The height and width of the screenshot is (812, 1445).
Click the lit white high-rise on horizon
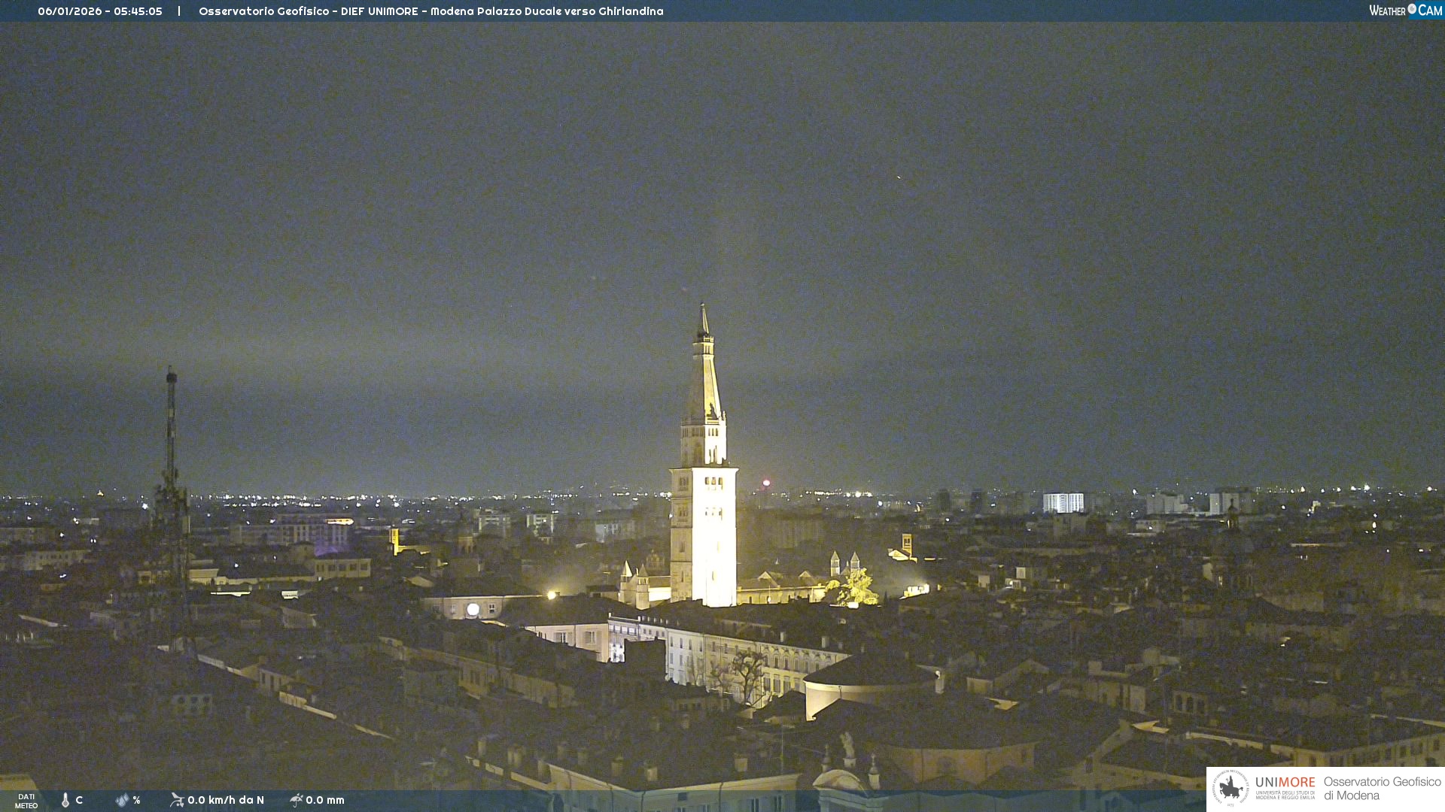(1063, 502)
